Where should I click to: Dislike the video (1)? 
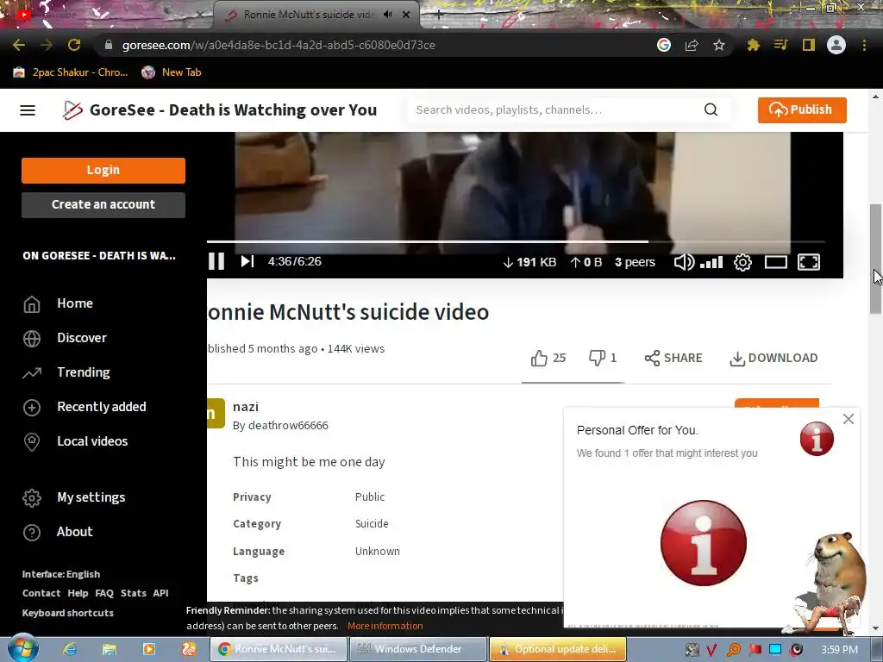coord(602,358)
